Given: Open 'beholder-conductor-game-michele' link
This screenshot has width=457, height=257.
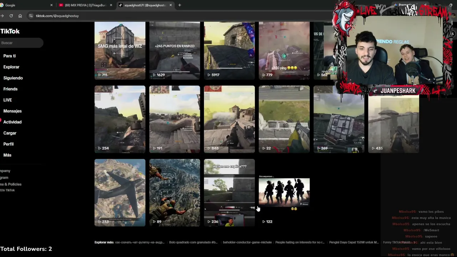Looking at the screenshot, I should point(247,242).
